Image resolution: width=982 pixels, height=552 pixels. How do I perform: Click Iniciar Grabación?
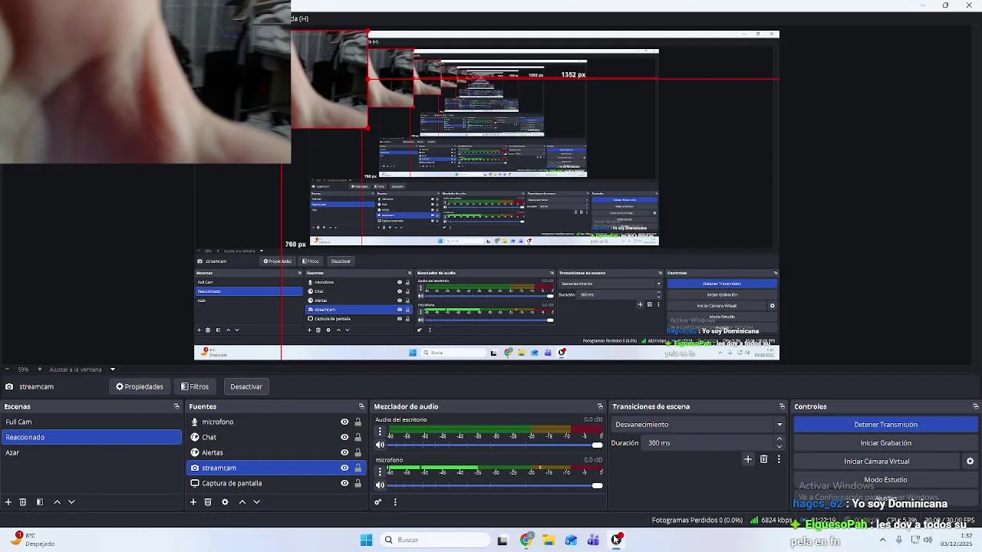885,443
